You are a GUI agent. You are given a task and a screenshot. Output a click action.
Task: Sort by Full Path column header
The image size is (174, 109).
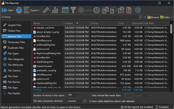tap(156, 23)
